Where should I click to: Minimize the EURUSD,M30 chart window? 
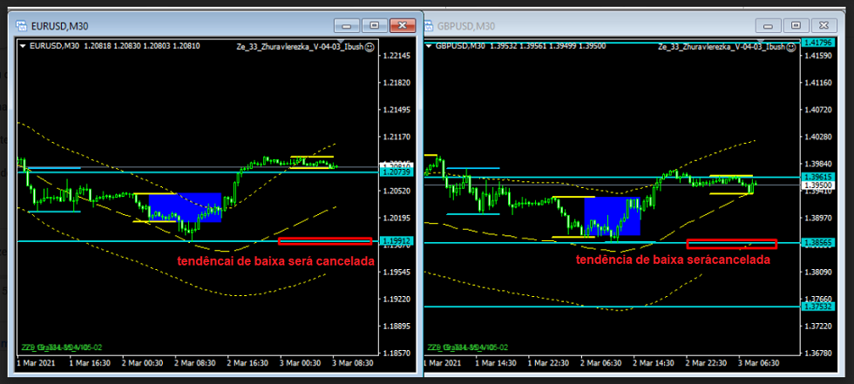[x=347, y=25]
